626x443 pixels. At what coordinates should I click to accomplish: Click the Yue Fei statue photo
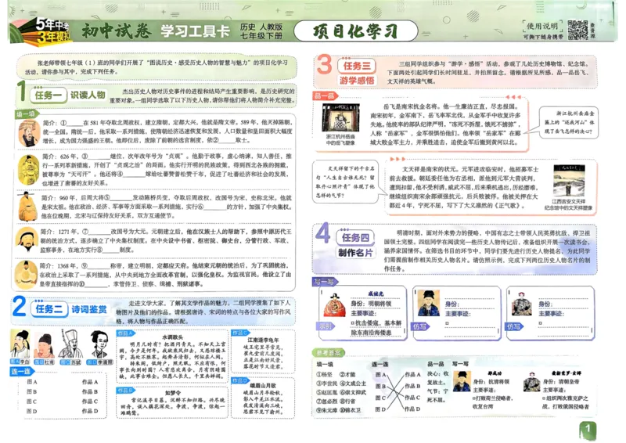tap(340, 118)
